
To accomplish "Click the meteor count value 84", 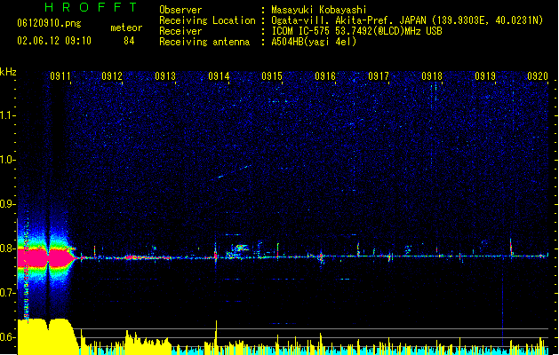I will [129, 41].
